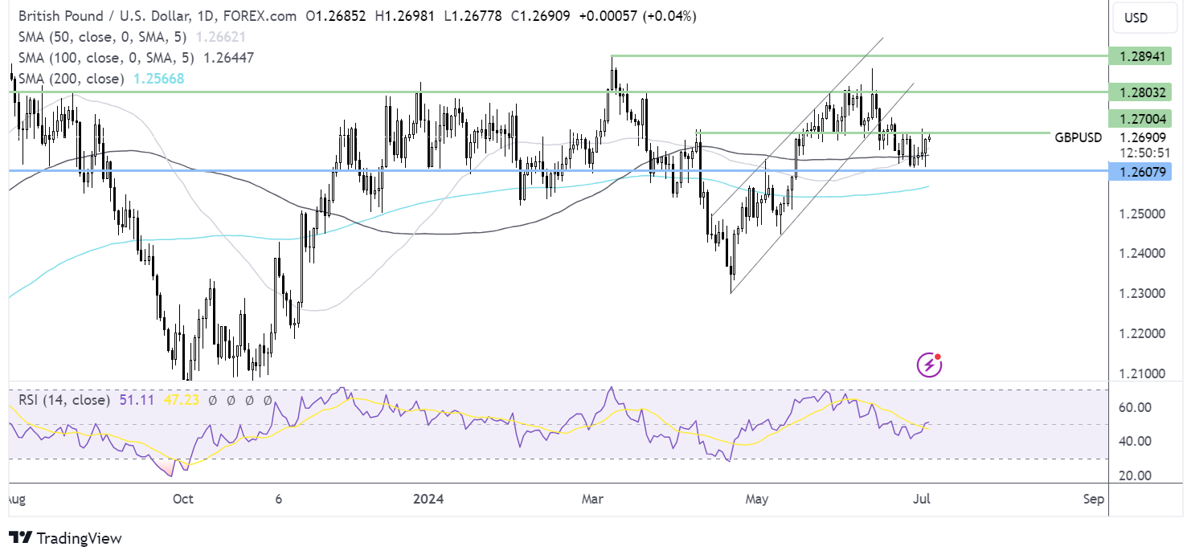Click the RSI 60.00 axis label
The image size is (1195, 559).
pos(1134,407)
